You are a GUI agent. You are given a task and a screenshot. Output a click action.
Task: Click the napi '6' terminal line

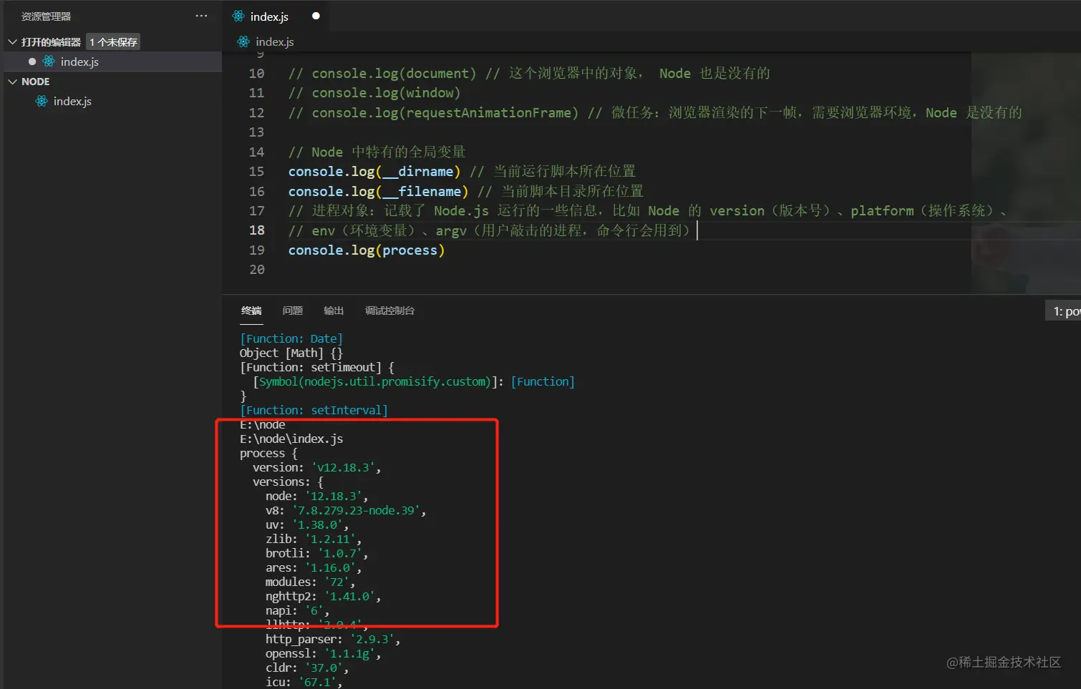(298, 610)
